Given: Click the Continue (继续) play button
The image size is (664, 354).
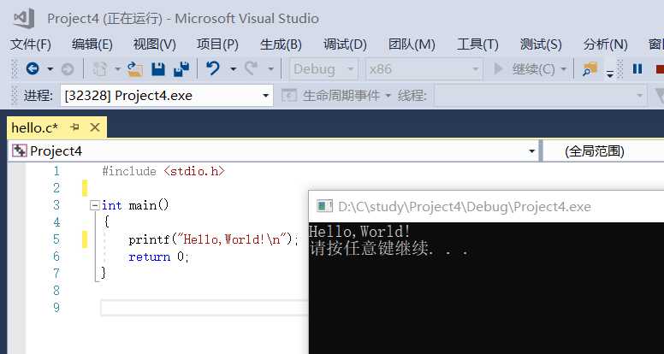Looking at the screenshot, I should coord(499,68).
